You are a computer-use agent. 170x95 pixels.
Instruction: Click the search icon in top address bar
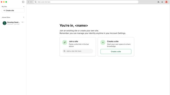pyautogui.click(x=36, y=2)
